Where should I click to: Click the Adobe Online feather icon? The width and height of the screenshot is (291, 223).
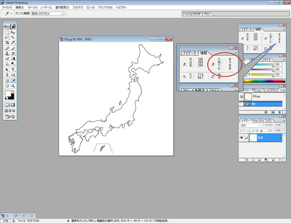coord(10,26)
